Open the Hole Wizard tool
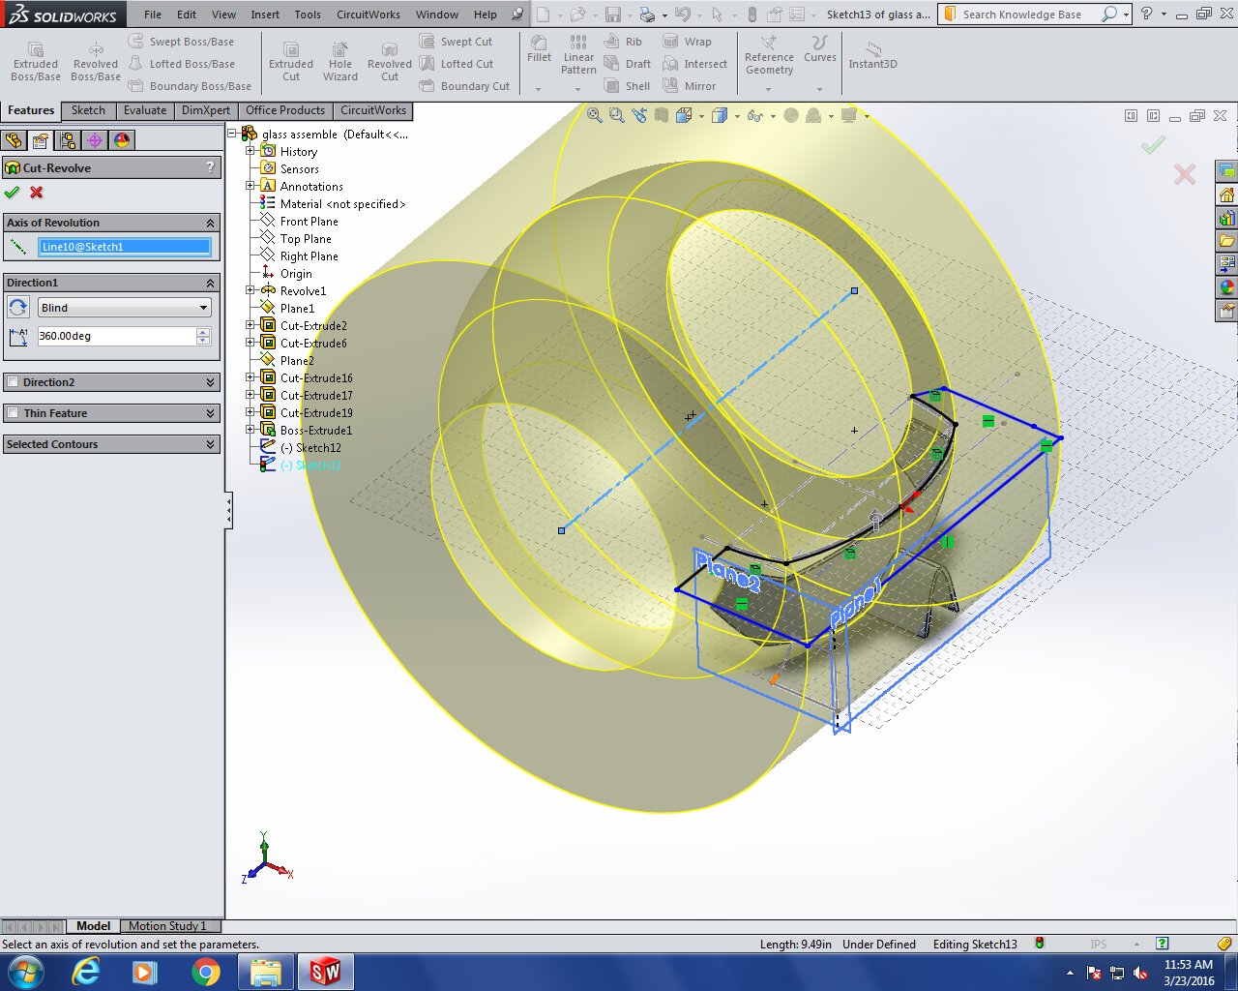The height and width of the screenshot is (991, 1238). pyautogui.click(x=340, y=61)
